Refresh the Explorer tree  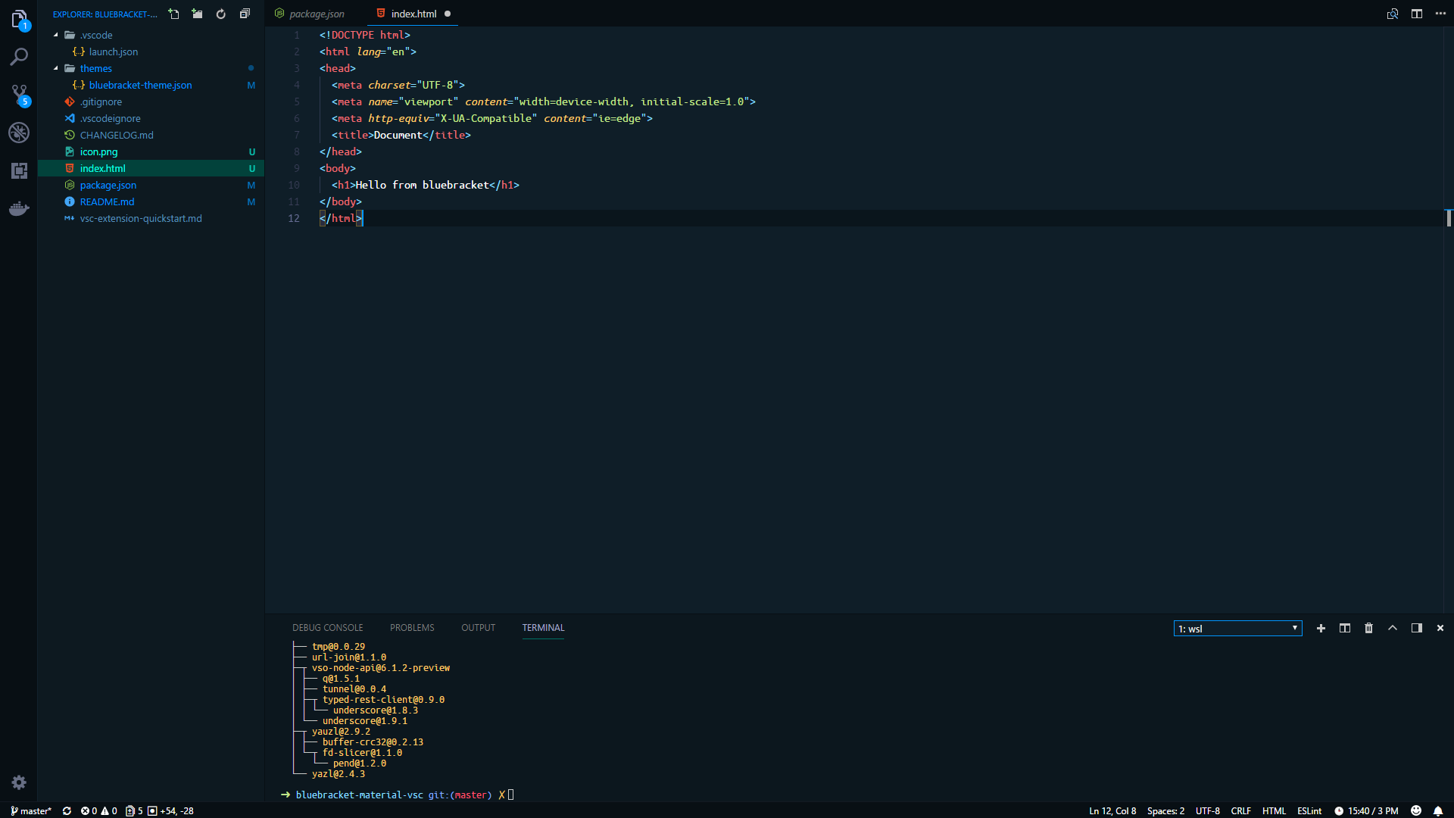pos(220,14)
